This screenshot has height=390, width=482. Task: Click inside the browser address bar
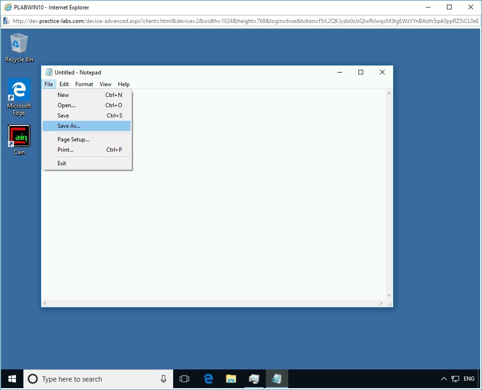click(x=234, y=21)
